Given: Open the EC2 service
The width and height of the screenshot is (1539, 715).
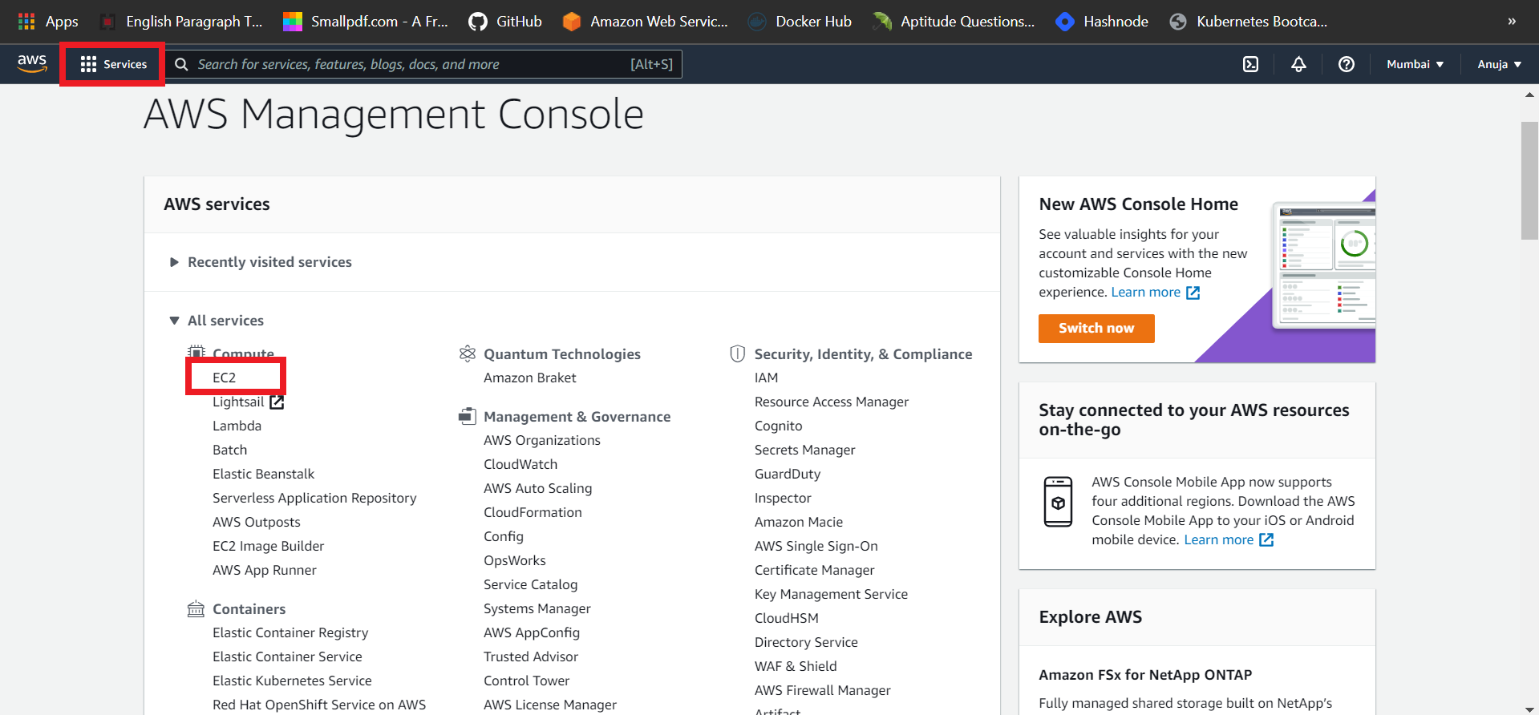Looking at the screenshot, I should 224,378.
